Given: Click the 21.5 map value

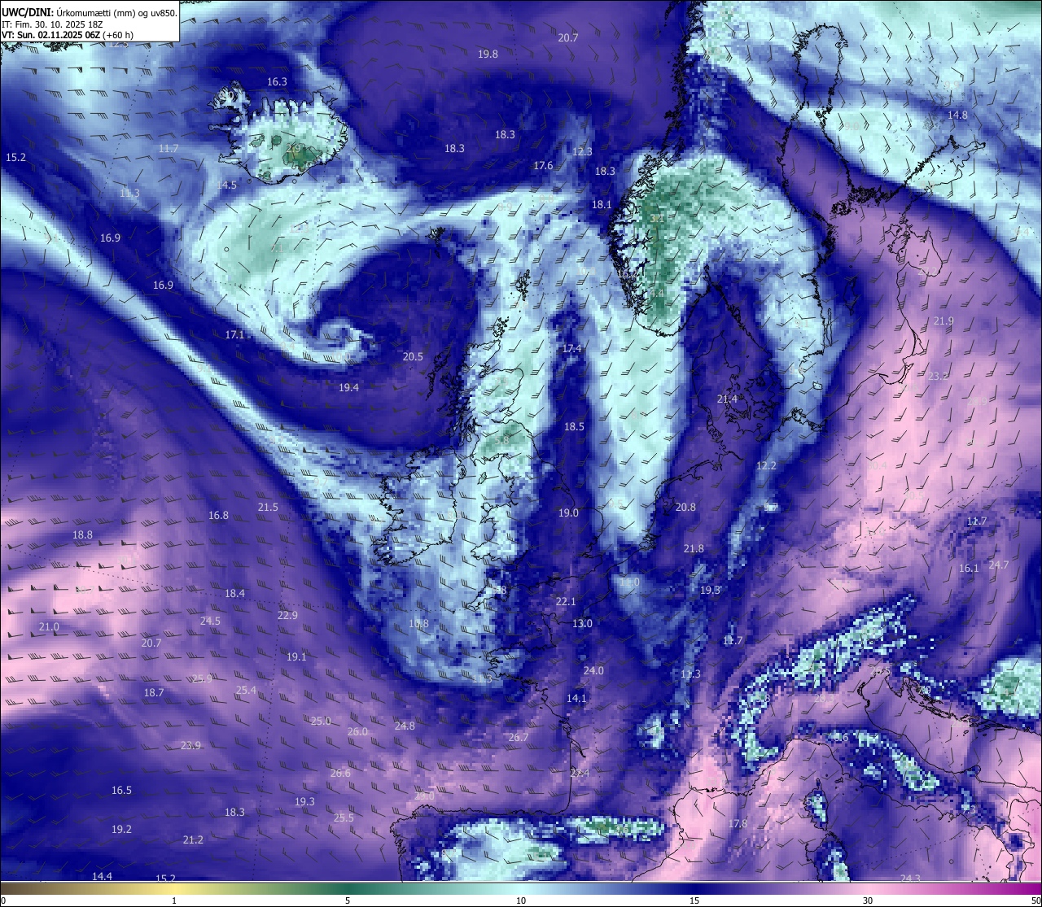Looking at the screenshot, I should 268,507.
